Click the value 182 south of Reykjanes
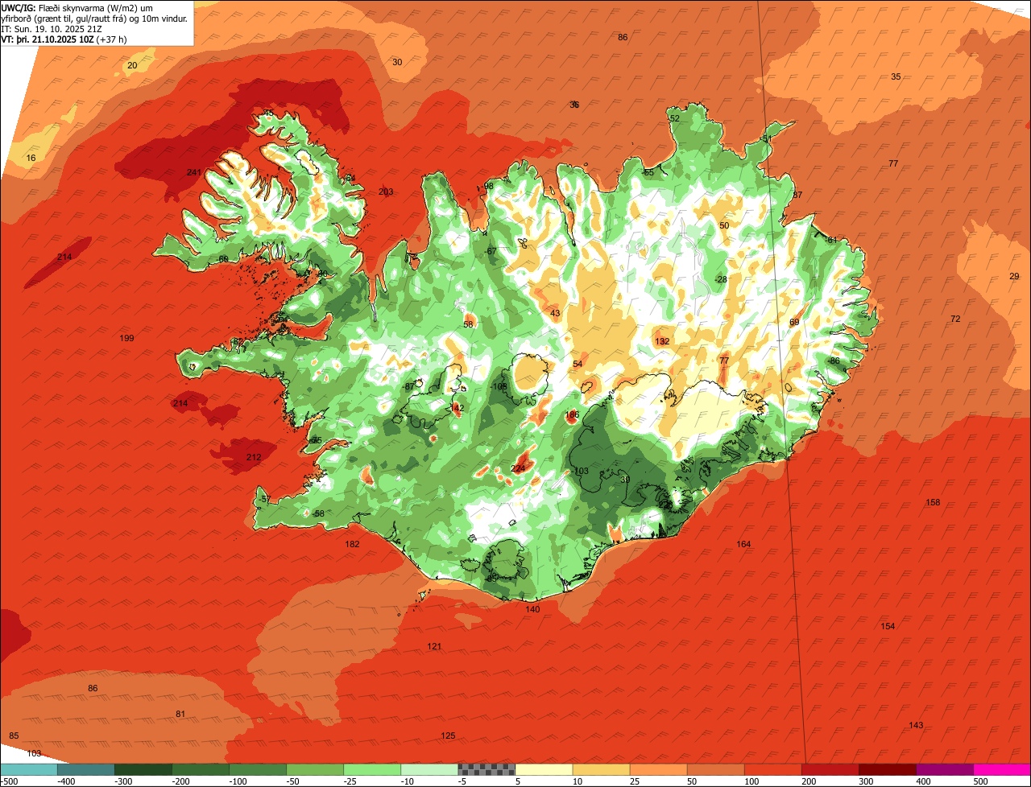 [x=352, y=544]
